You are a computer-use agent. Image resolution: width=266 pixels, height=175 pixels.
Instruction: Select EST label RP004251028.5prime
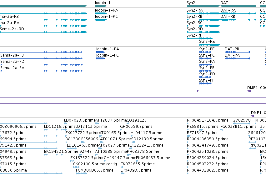tap(208, 152)
